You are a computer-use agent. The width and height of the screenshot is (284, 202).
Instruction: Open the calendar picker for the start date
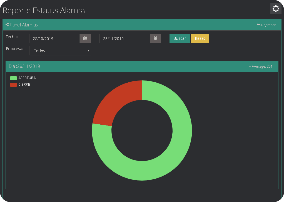(85, 38)
